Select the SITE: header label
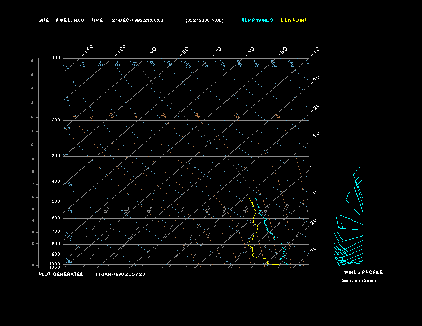The width and height of the screenshot is (422, 326). point(45,20)
